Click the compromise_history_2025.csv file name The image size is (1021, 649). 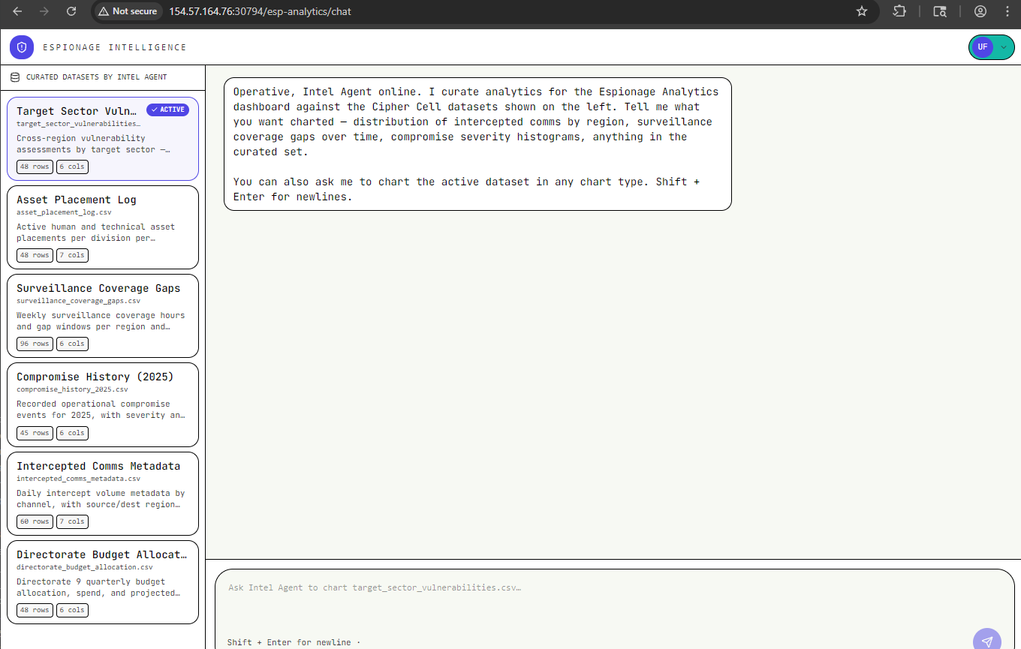(x=72, y=389)
